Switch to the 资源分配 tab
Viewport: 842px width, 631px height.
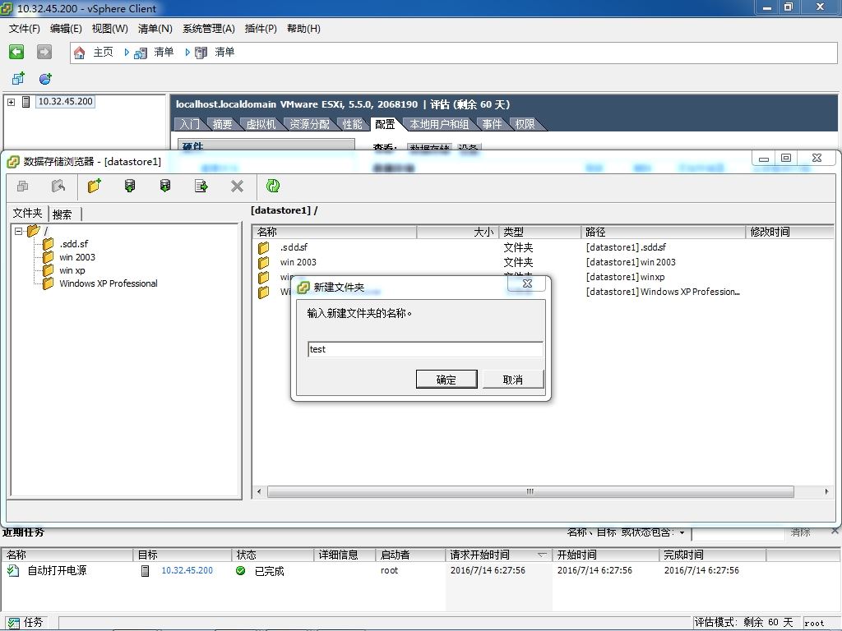click(x=310, y=124)
